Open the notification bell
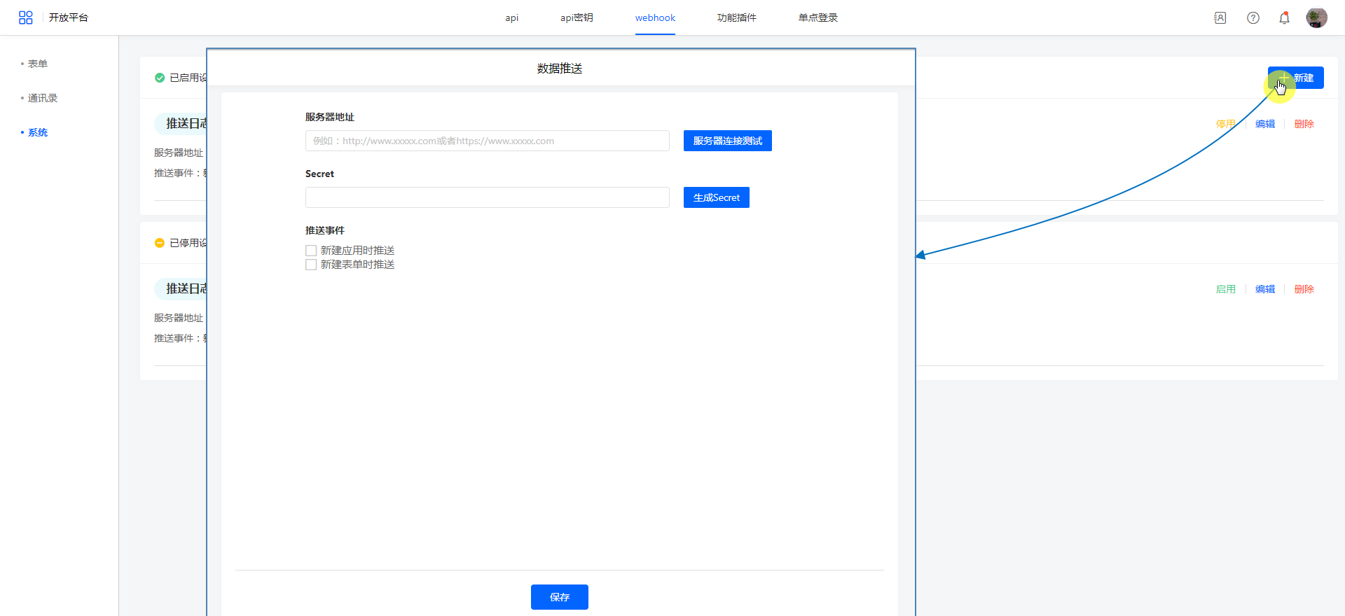The image size is (1345, 616). 1284,18
